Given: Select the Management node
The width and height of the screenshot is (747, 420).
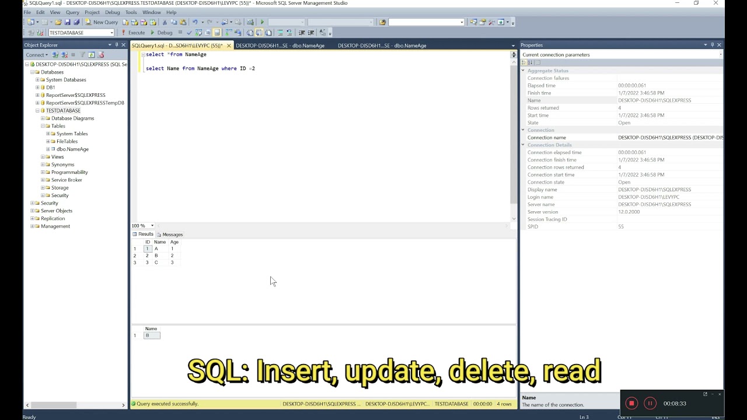Looking at the screenshot, I should click(x=55, y=226).
